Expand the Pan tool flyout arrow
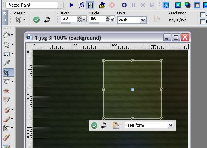This screenshot has width=207, height=148. (x=12, y=35)
